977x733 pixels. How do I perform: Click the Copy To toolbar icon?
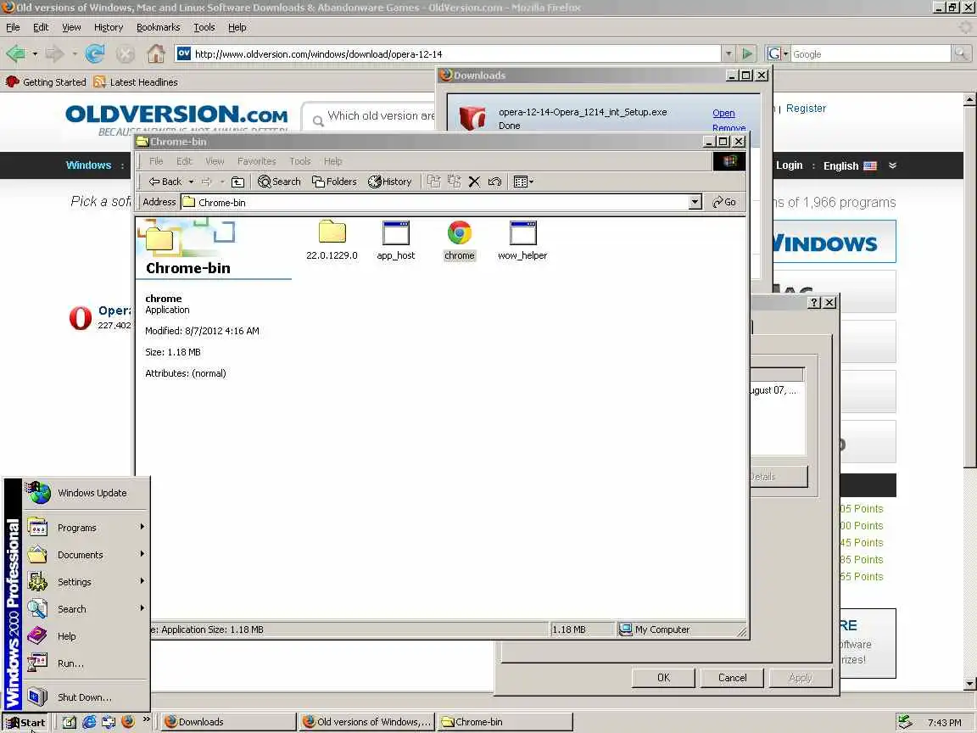tap(455, 182)
